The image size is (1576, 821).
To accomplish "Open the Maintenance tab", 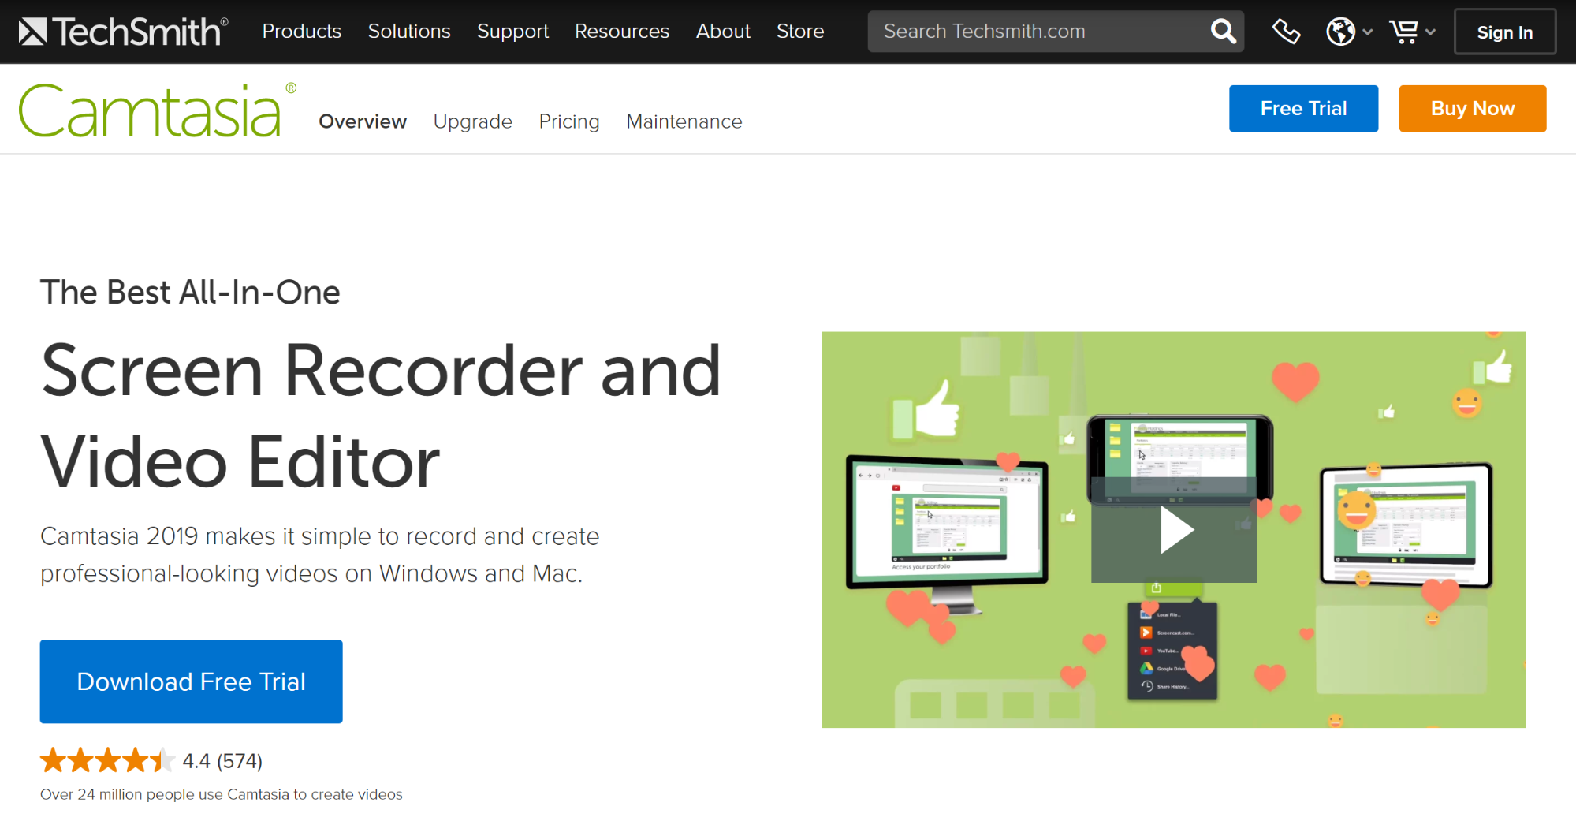I will click(x=684, y=121).
